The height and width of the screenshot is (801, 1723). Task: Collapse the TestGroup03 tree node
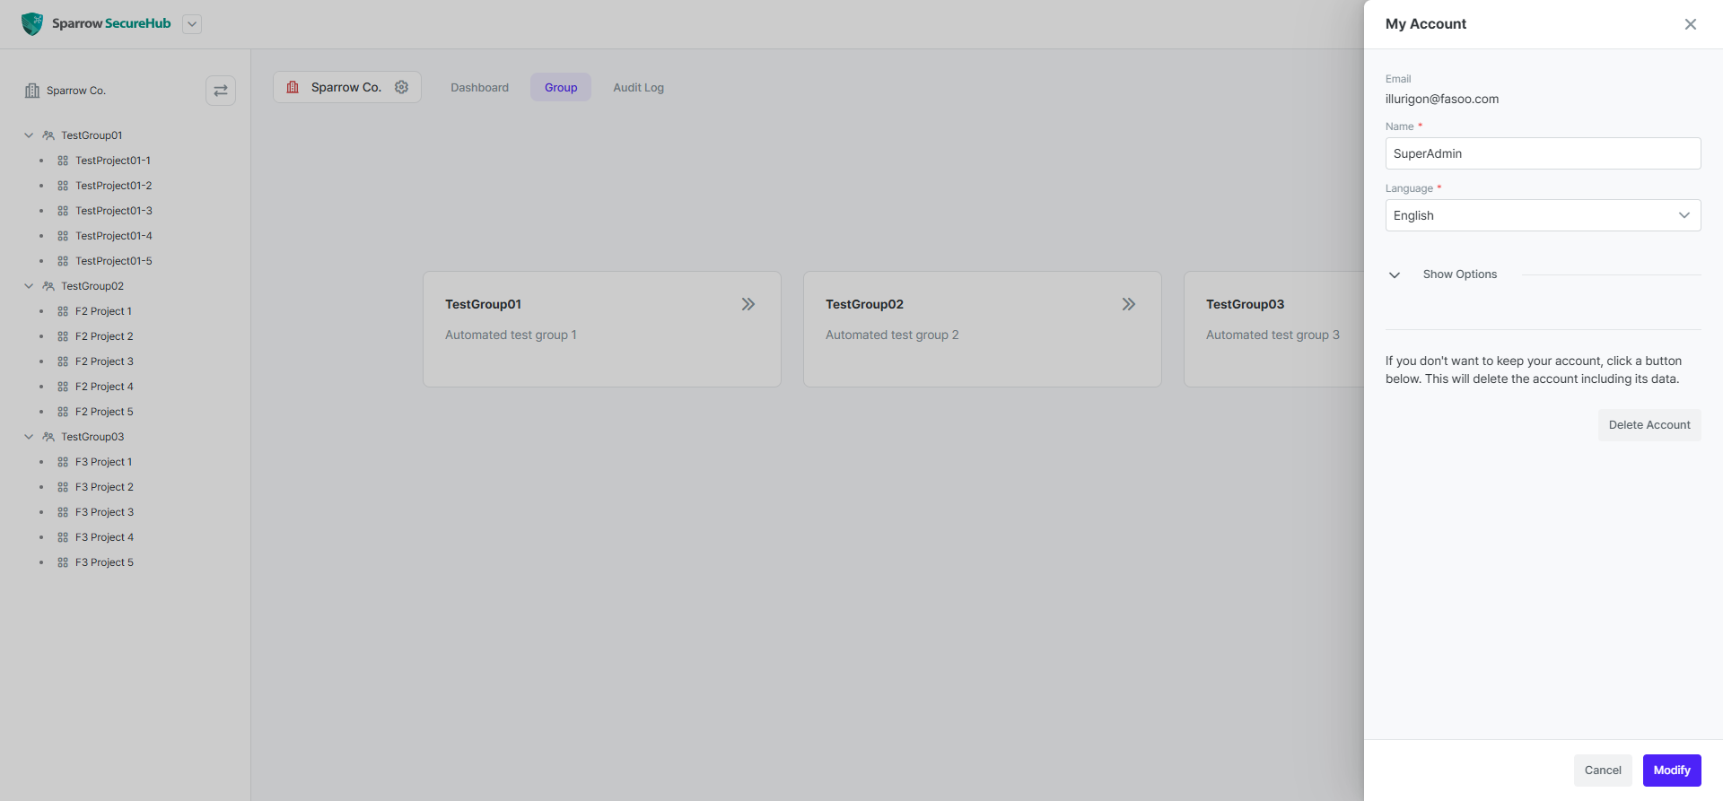(29, 437)
